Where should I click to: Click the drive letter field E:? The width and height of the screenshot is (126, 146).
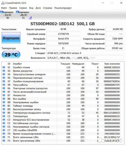(63, 48)
